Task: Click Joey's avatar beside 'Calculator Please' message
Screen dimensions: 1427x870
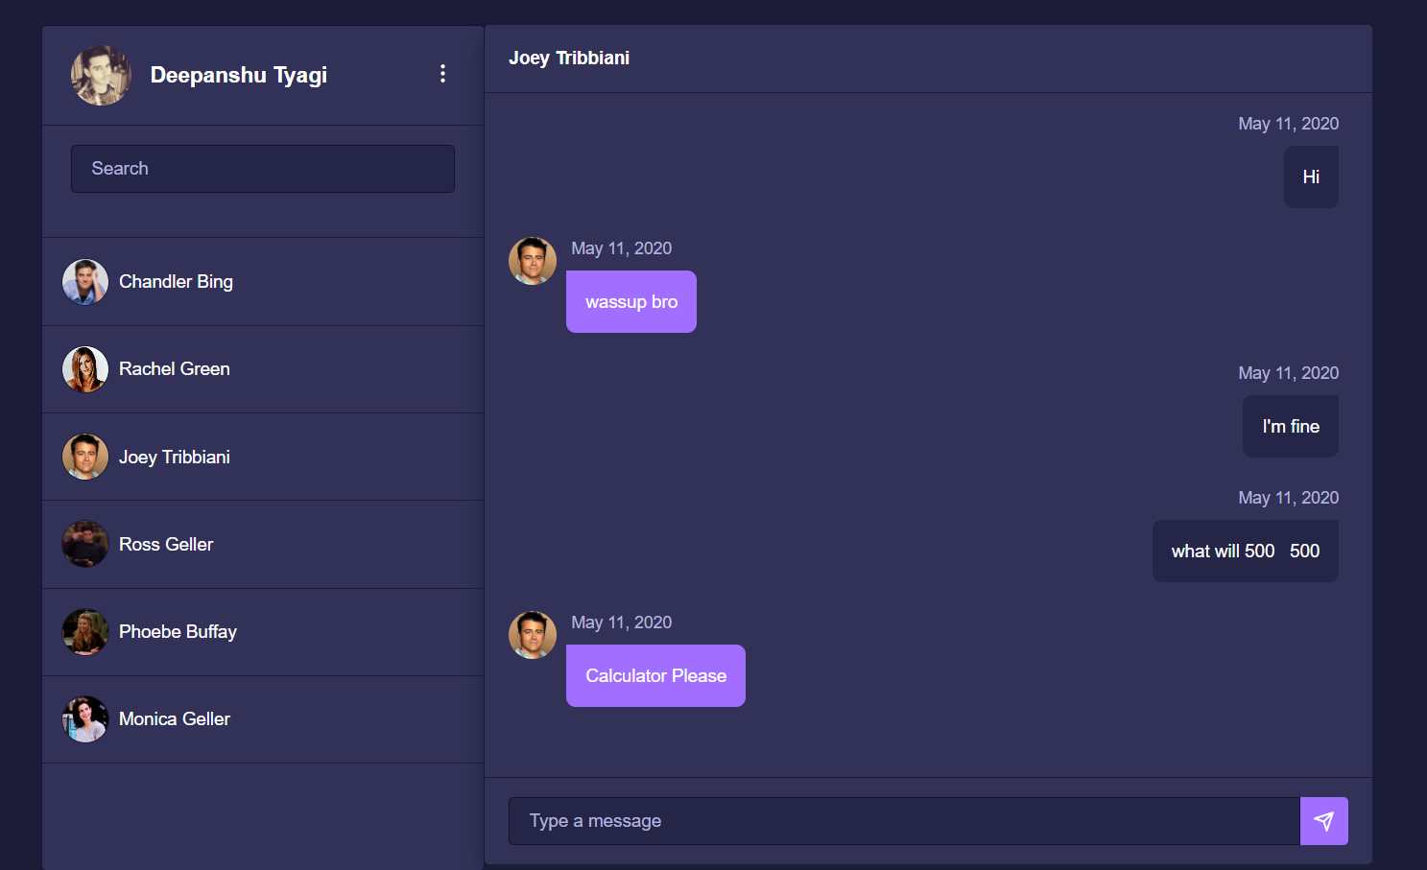Action: pyautogui.click(x=532, y=634)
